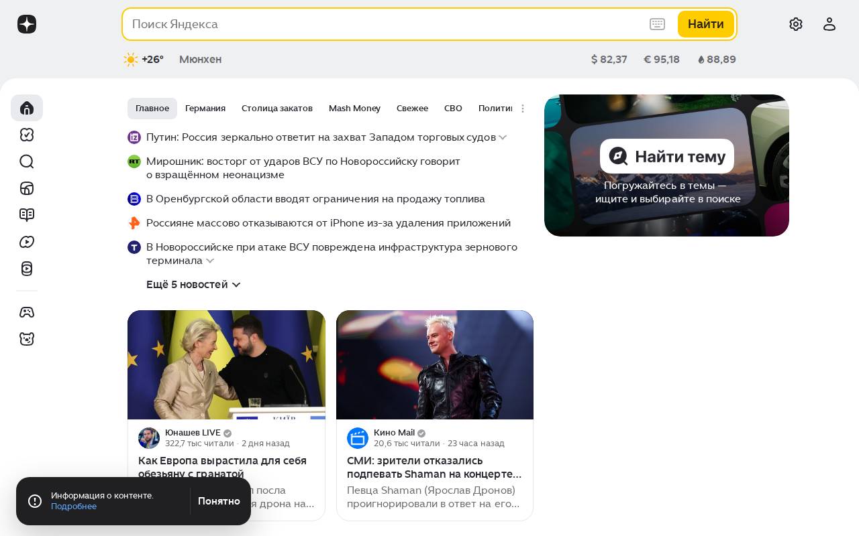Image resolution: width=859 pixels, height=536 pixels.
Task: Open article 'СМИ: зрители отказались подпевать Shaman'
Action: (x=434, y=467)
